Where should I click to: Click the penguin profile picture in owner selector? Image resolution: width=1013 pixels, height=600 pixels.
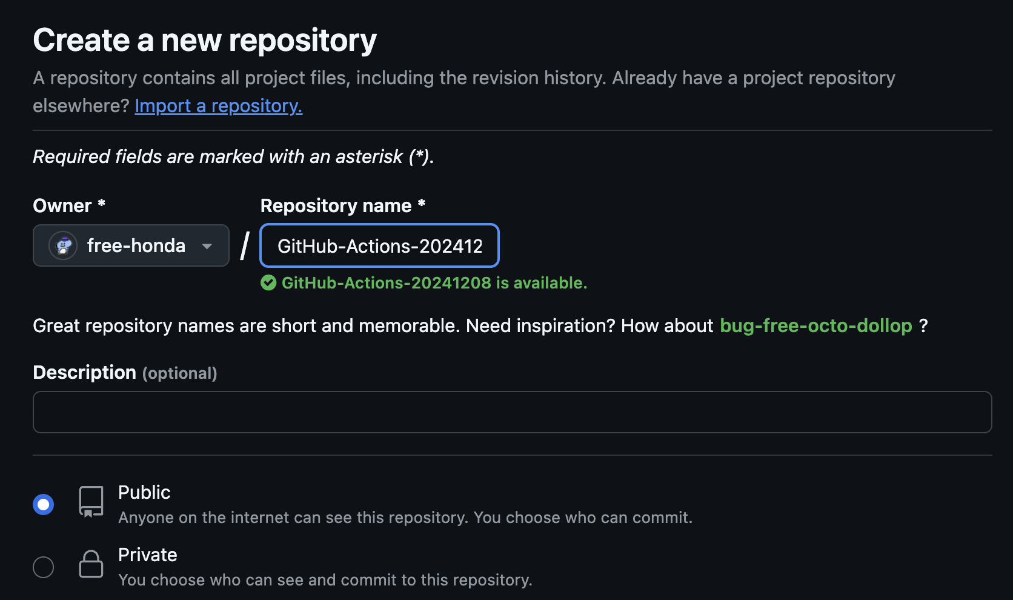pos(63,245)
